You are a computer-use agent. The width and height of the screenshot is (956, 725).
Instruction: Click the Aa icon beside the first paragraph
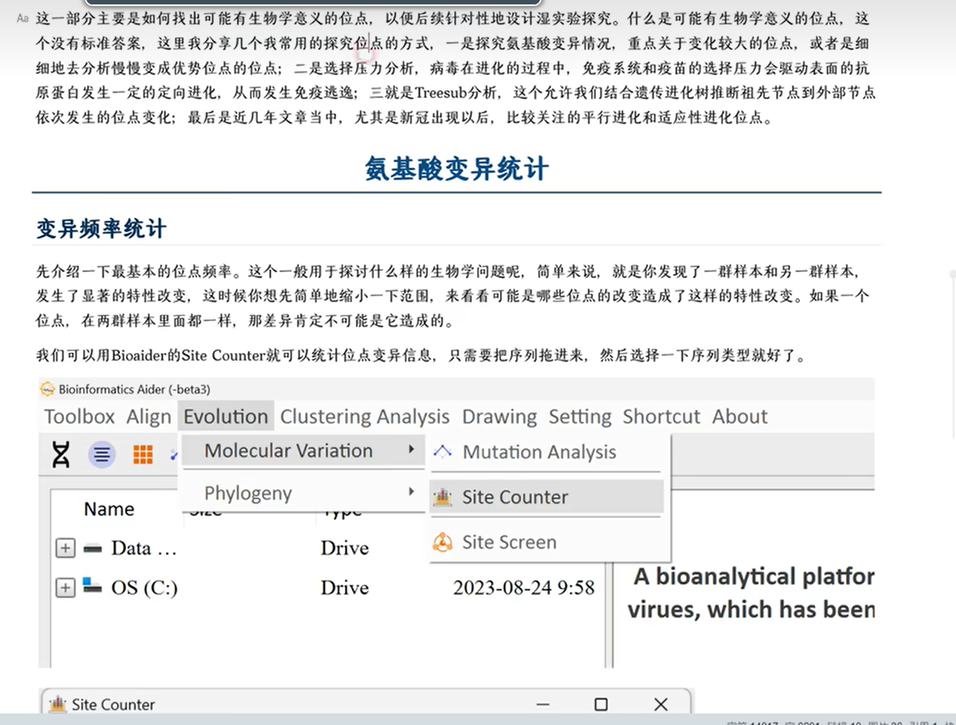click(23, 19)
